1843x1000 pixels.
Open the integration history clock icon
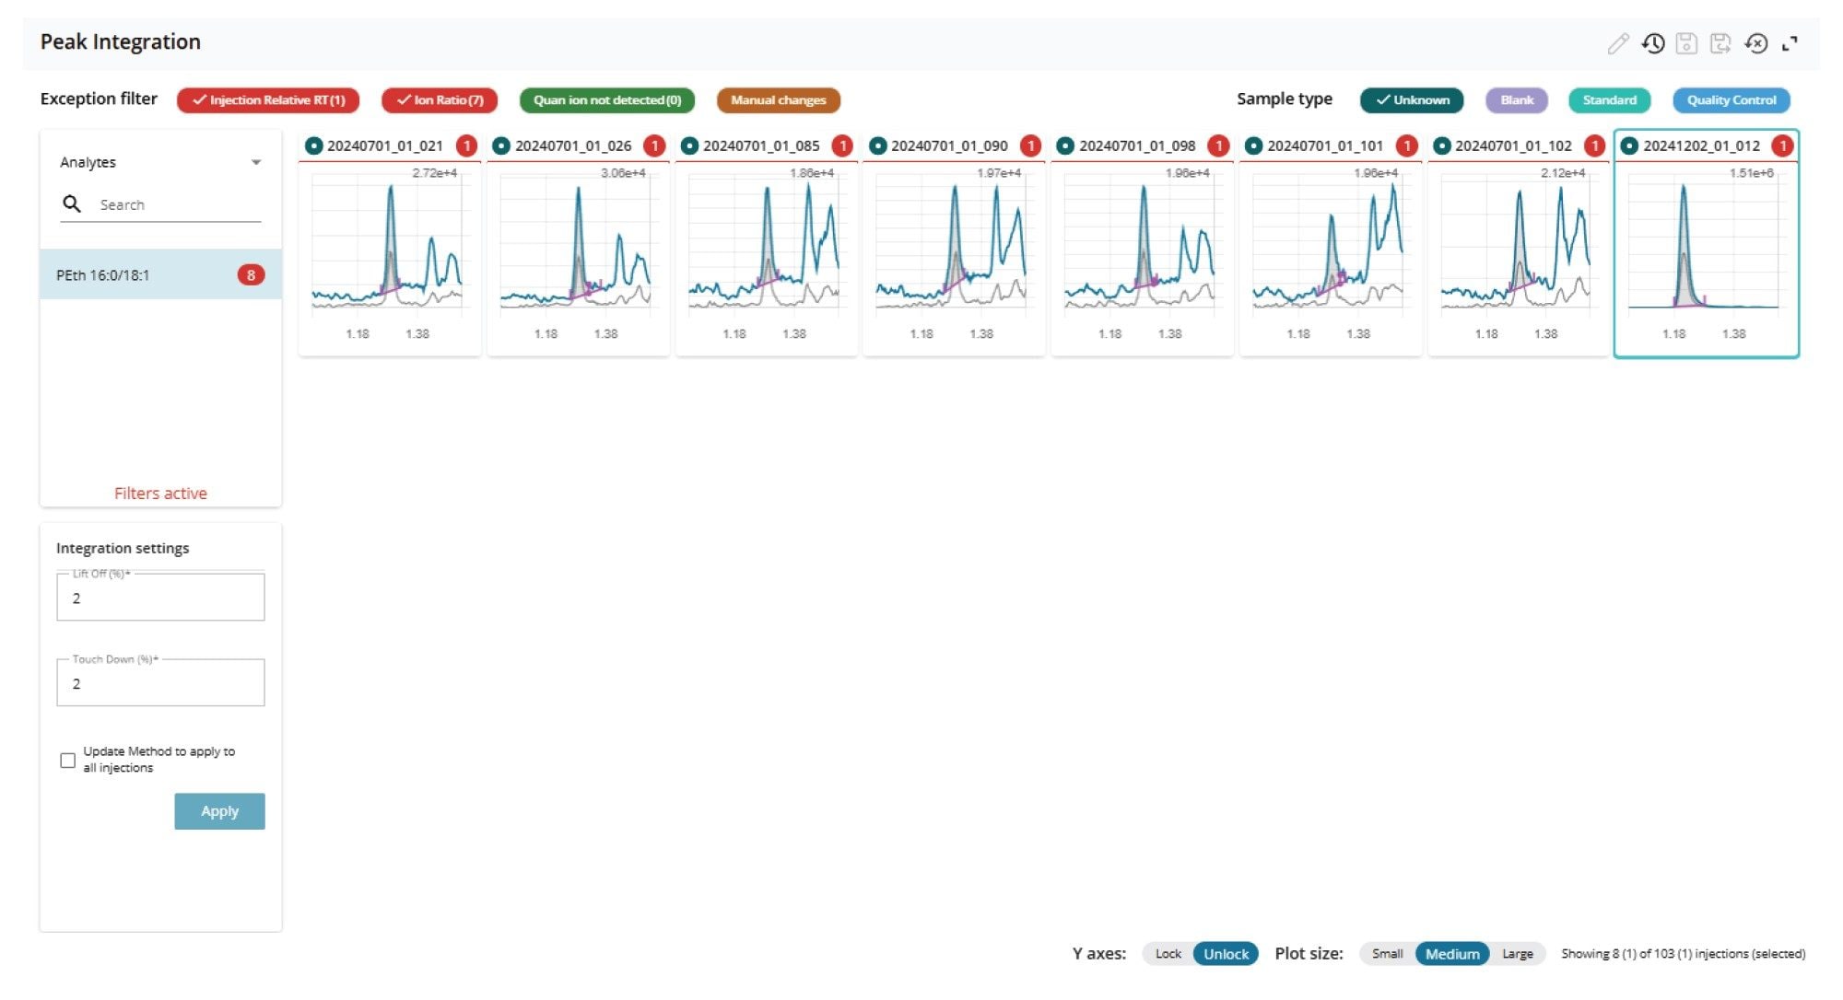click(x=1653, y=43)
